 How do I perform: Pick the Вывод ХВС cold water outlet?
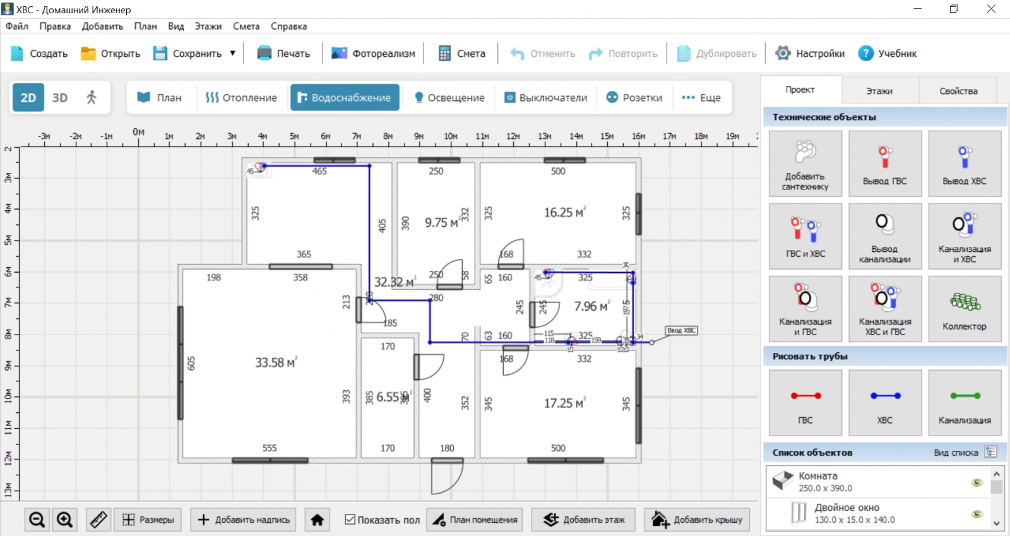tap(964, 164)
